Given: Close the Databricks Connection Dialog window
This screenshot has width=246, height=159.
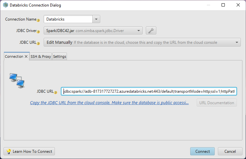Looking at the screenshot, I should (x=238, y=5).
